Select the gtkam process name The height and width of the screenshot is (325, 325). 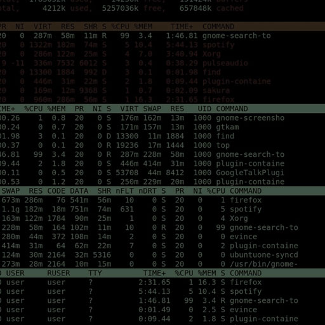[x=227, y=127]
